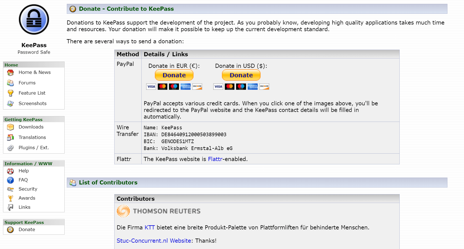Click the Help lifebuoy icon
Screen dimensions: 464x249
[10, 171]
